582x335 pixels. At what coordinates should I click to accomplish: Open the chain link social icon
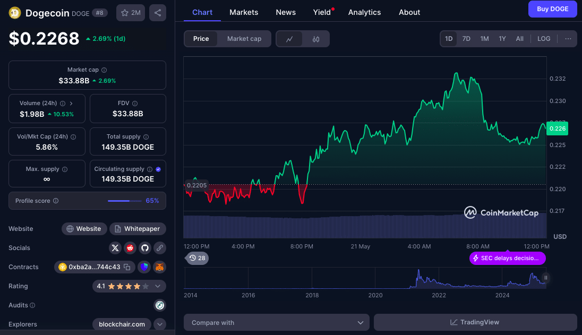click(160, 248)
